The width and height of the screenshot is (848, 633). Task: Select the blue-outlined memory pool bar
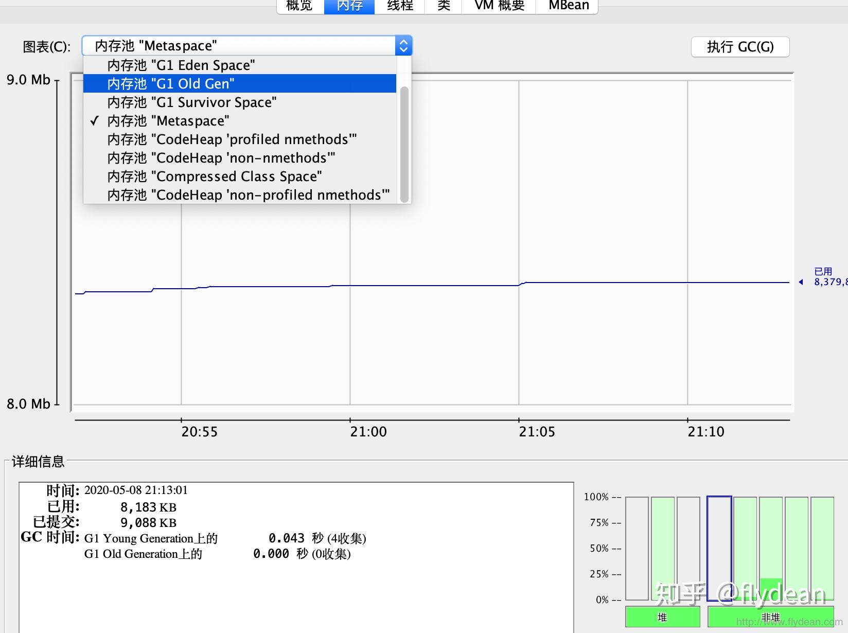719,549
